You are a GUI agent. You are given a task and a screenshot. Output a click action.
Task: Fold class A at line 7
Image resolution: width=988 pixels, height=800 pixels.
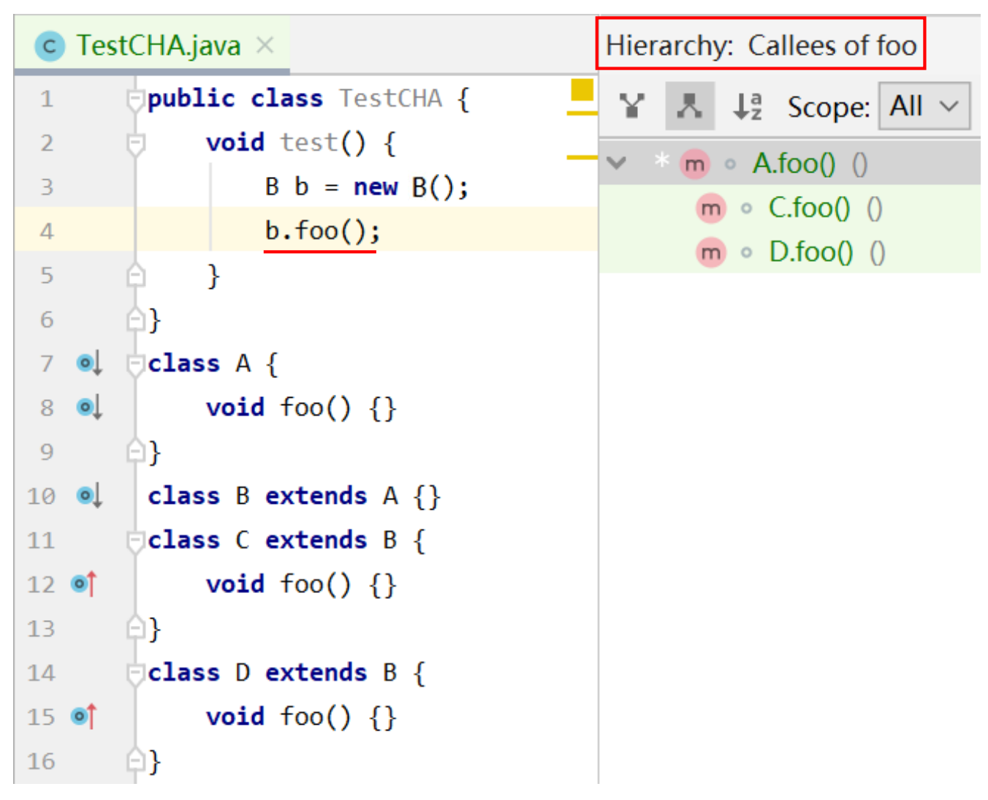pos(135,363)
